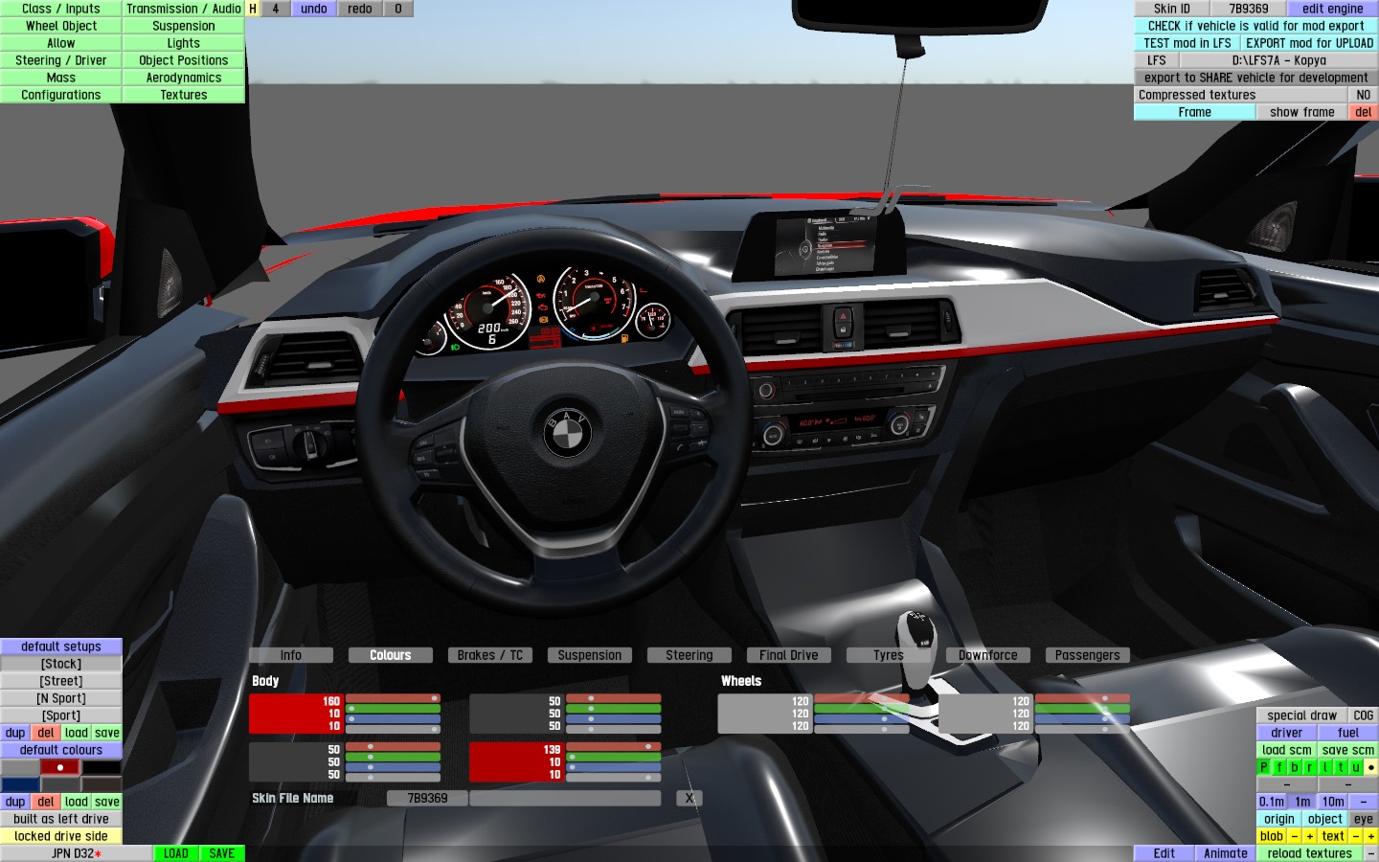This screenshot has height=862, width=1379.
Task: Open the Object Positions section
Action: pyautogui.click(x=184, y=60)
